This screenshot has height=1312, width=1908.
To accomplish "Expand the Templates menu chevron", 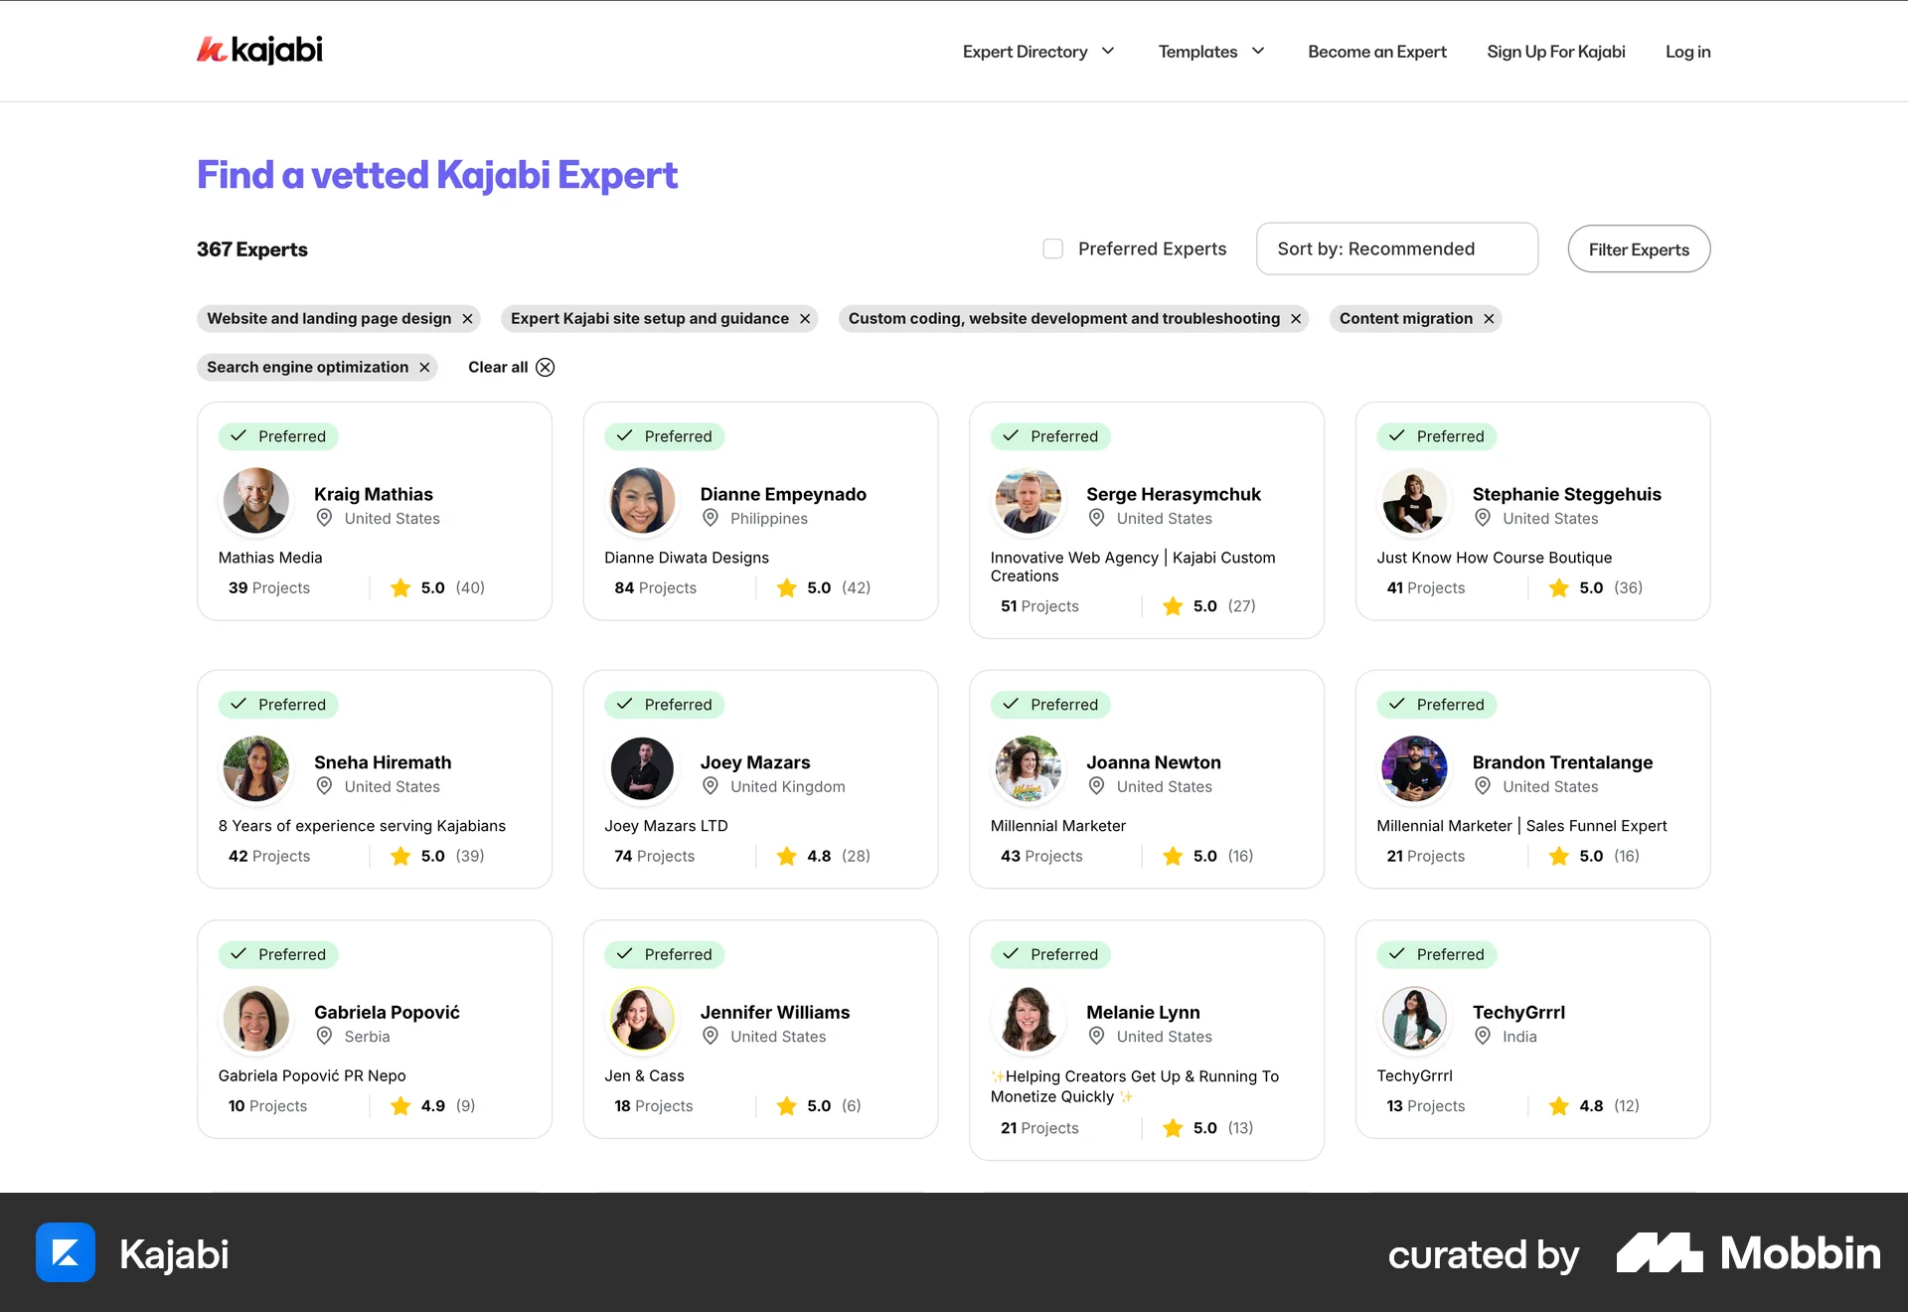I will 1258,51.
